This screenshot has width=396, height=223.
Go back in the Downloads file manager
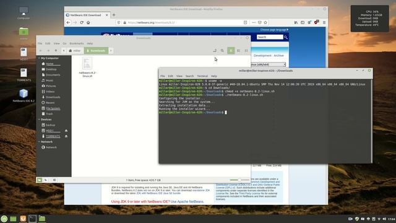pos(41,51)
